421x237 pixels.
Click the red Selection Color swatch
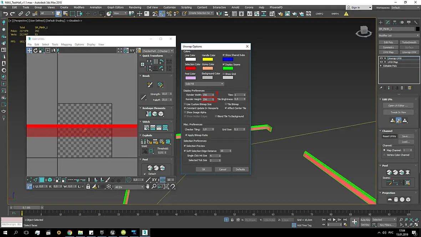[190, 68]
